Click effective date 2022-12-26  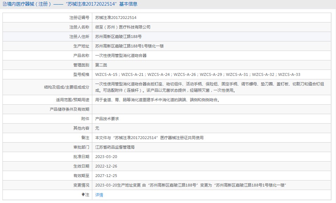coord(106,166)
